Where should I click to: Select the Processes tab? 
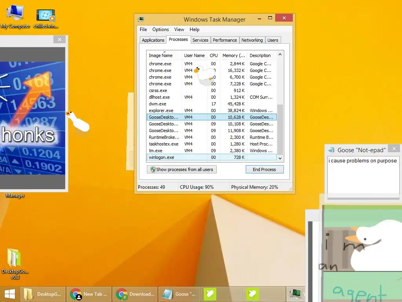178,40
